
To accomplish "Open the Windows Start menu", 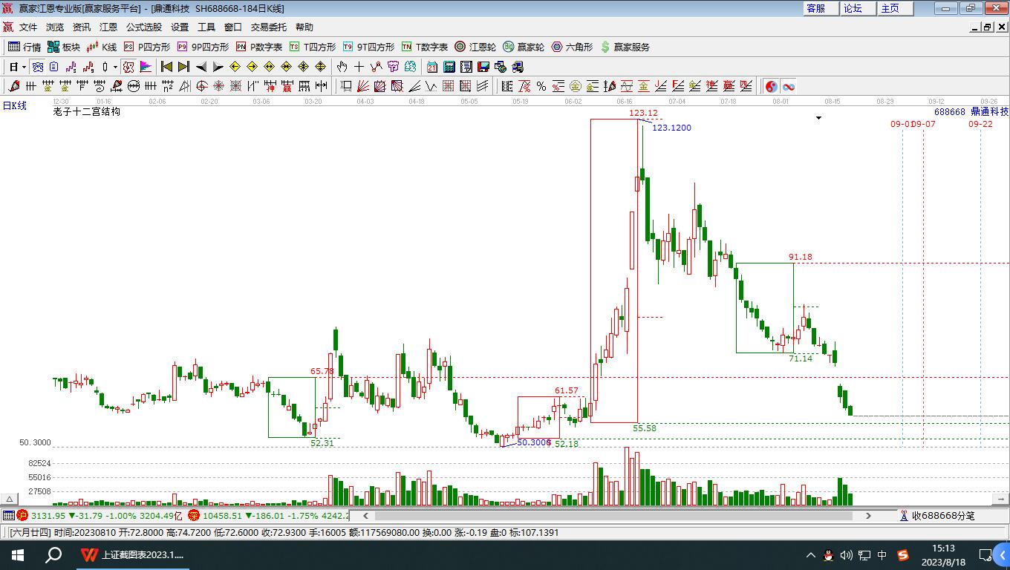I will [18, 554].
